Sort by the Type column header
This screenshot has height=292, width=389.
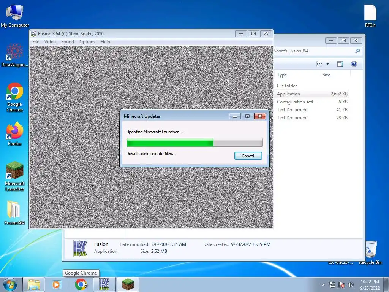pos(297,75)
